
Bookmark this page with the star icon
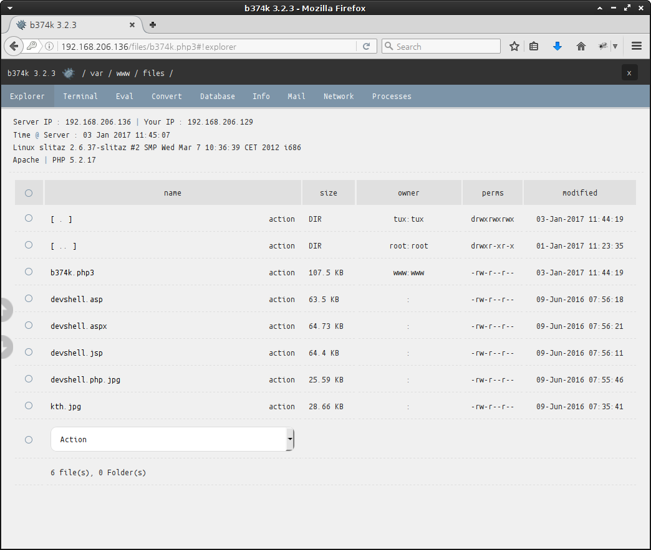click(x=514, y=47)
